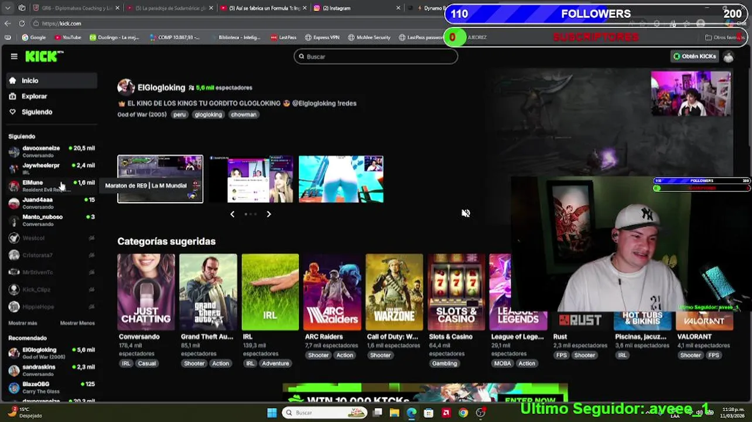Open recommended channel sandraskins

pyautogui.click(x=52, y=370)
